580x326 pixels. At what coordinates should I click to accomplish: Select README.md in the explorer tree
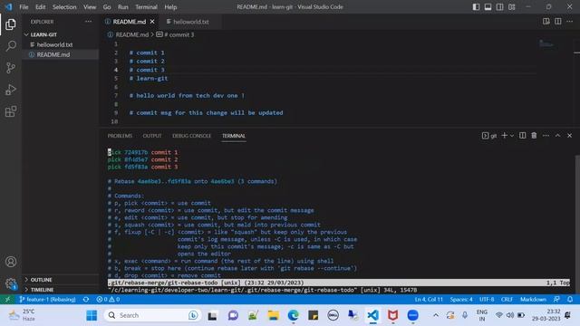tap(53, 54)
